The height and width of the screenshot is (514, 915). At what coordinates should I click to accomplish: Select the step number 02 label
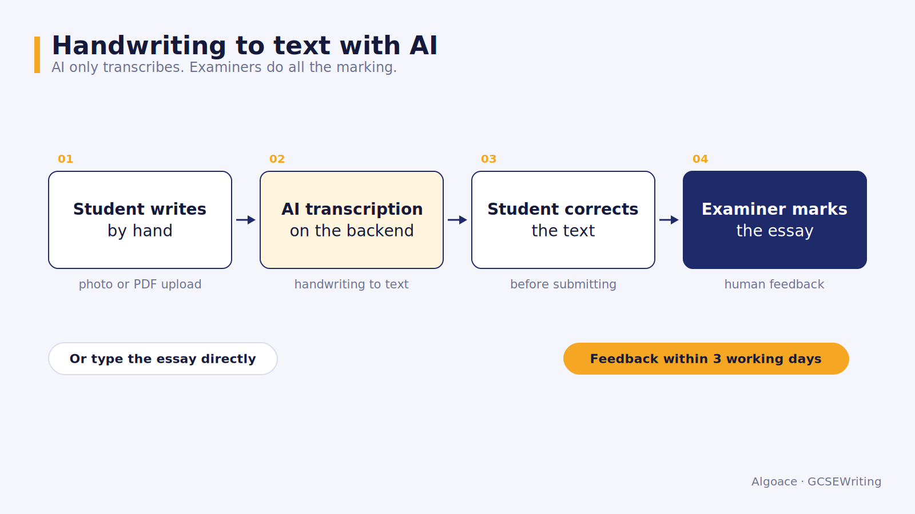[277, 159]
